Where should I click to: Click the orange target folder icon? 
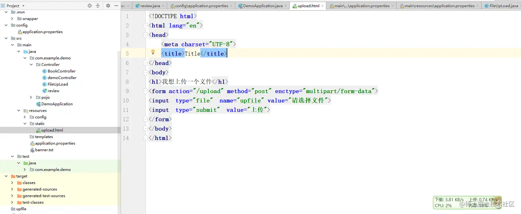click(x=13, y=176)
